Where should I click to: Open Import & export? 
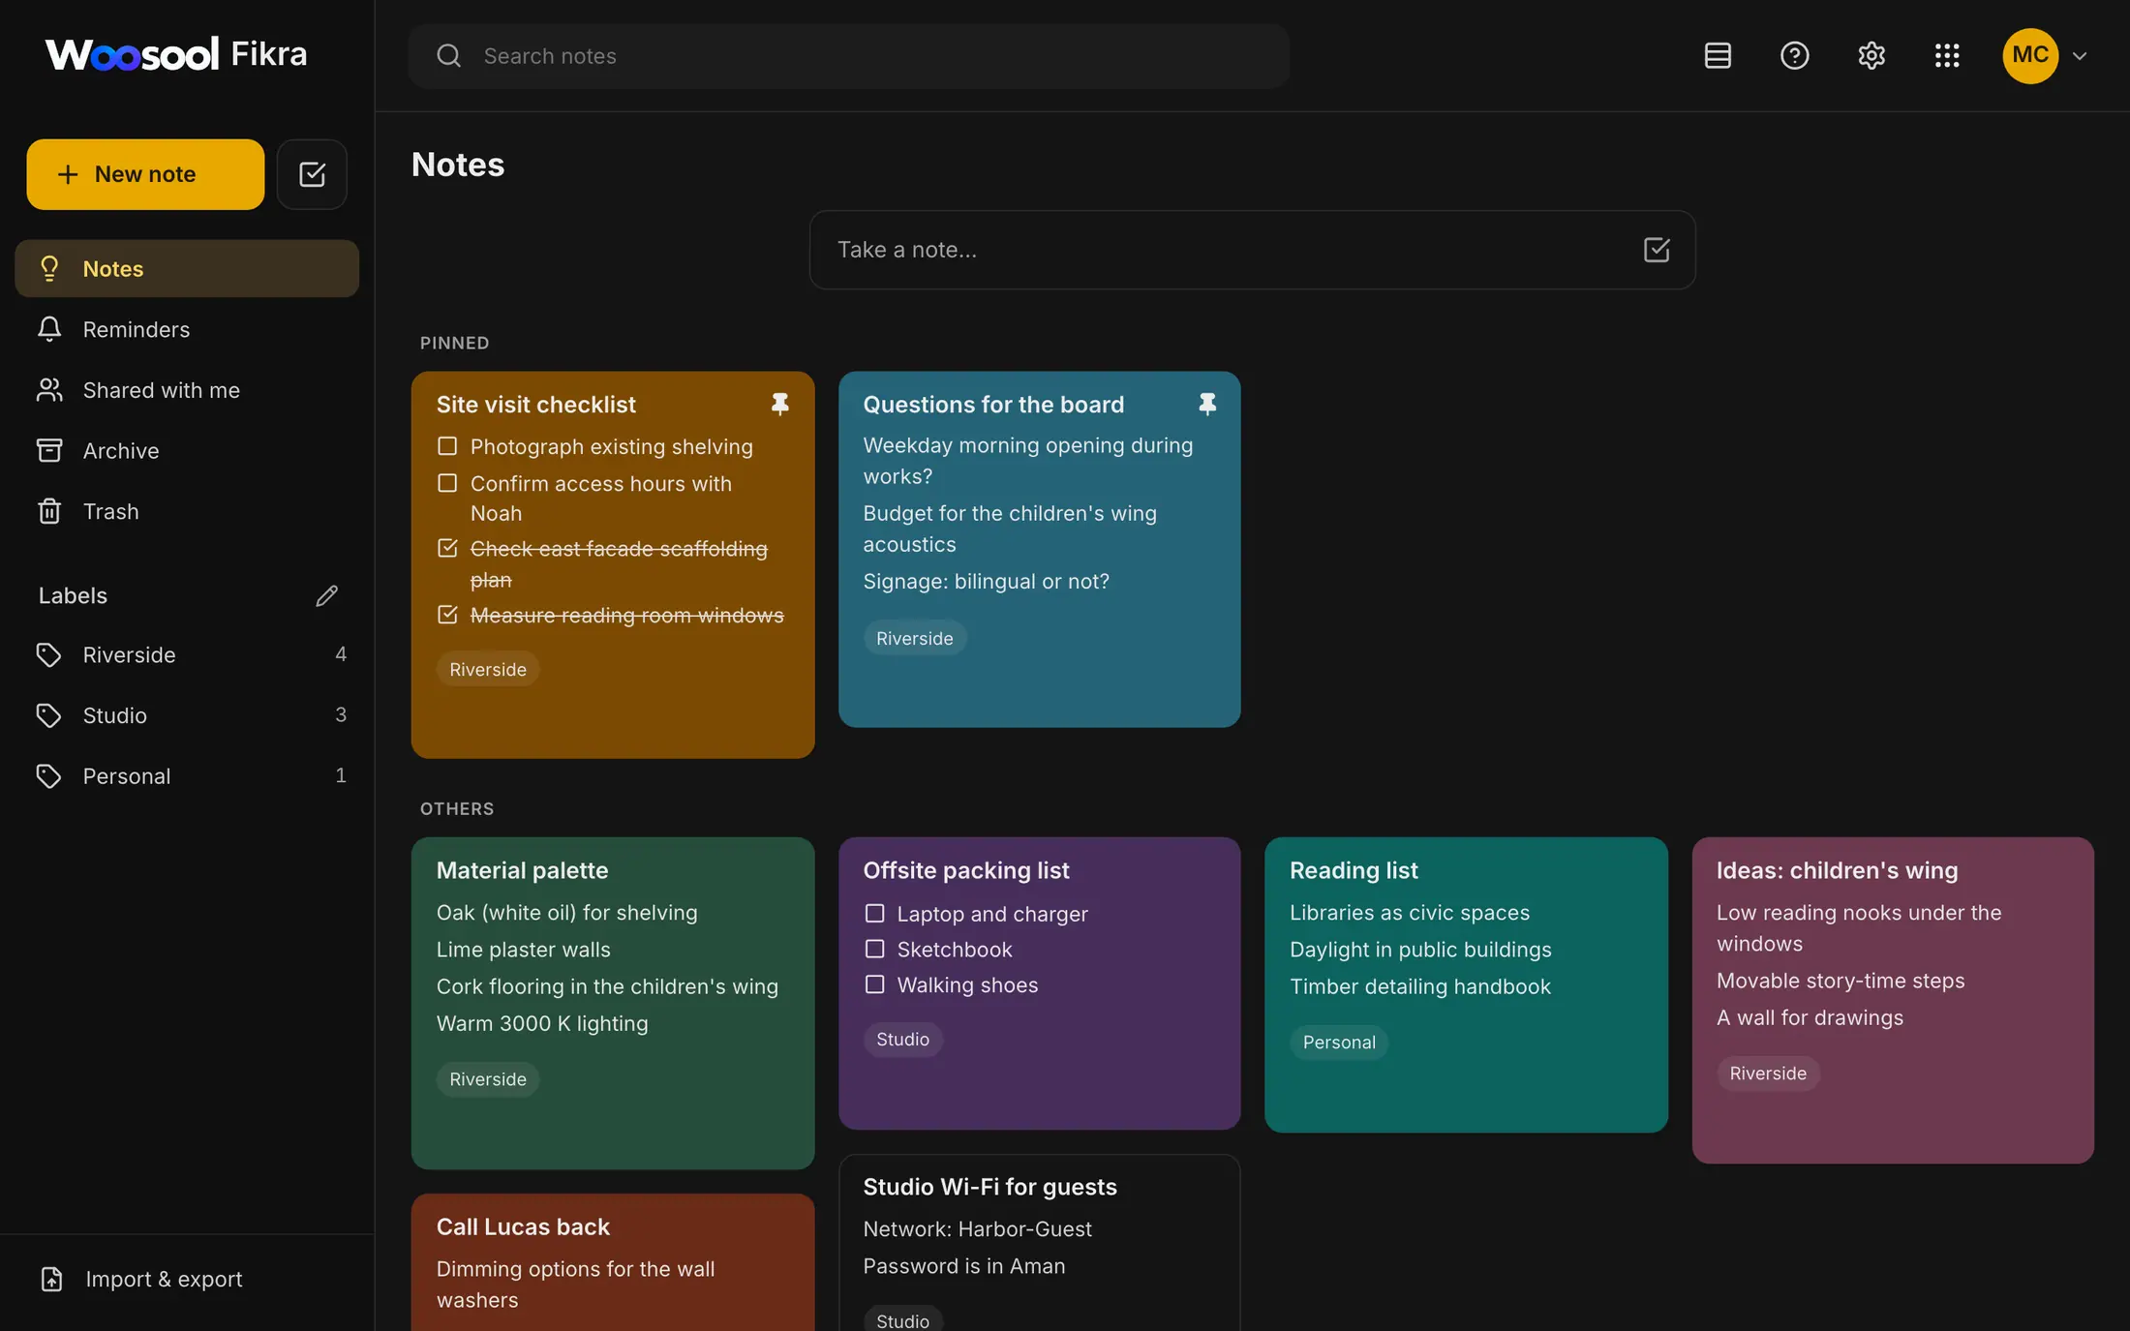(x=187, y=1279)
